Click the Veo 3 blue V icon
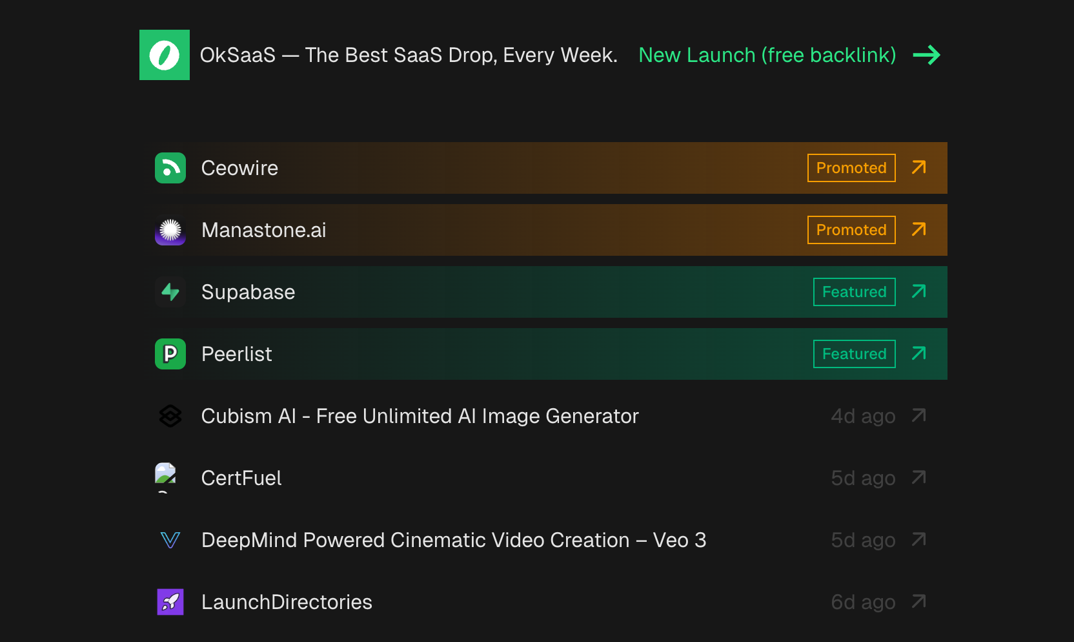The image size is (1074, 642). [170, 540]
